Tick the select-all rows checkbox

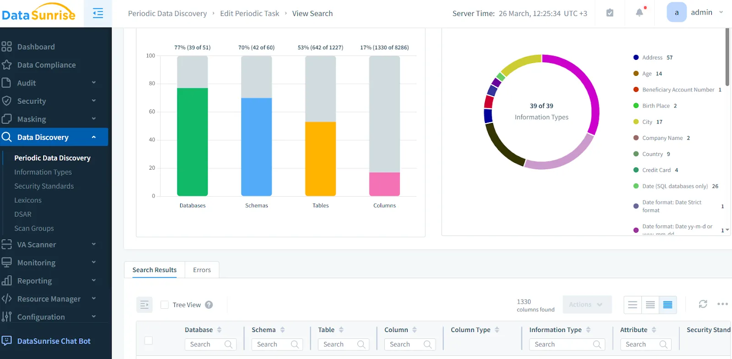coord(149,340)
